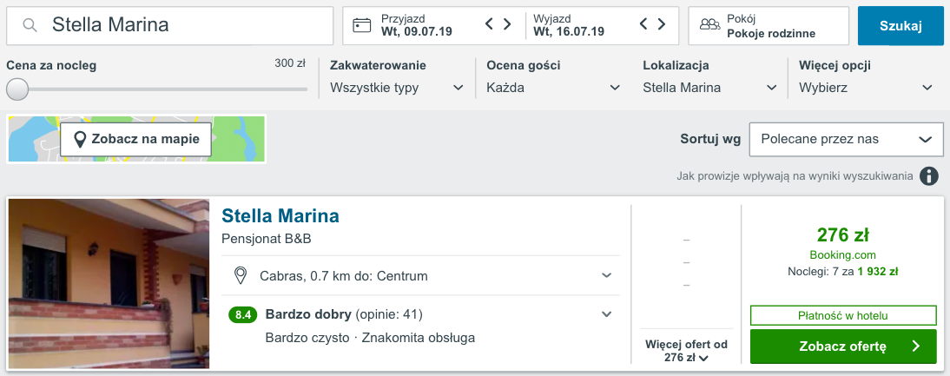Open Zakwaterowanie type dropdown
950x376 pixels.
tap(397, 88)
